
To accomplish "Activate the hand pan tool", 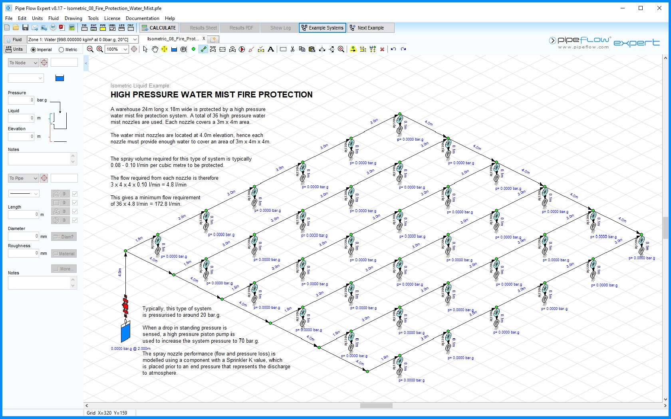I will tap(155, 49).
